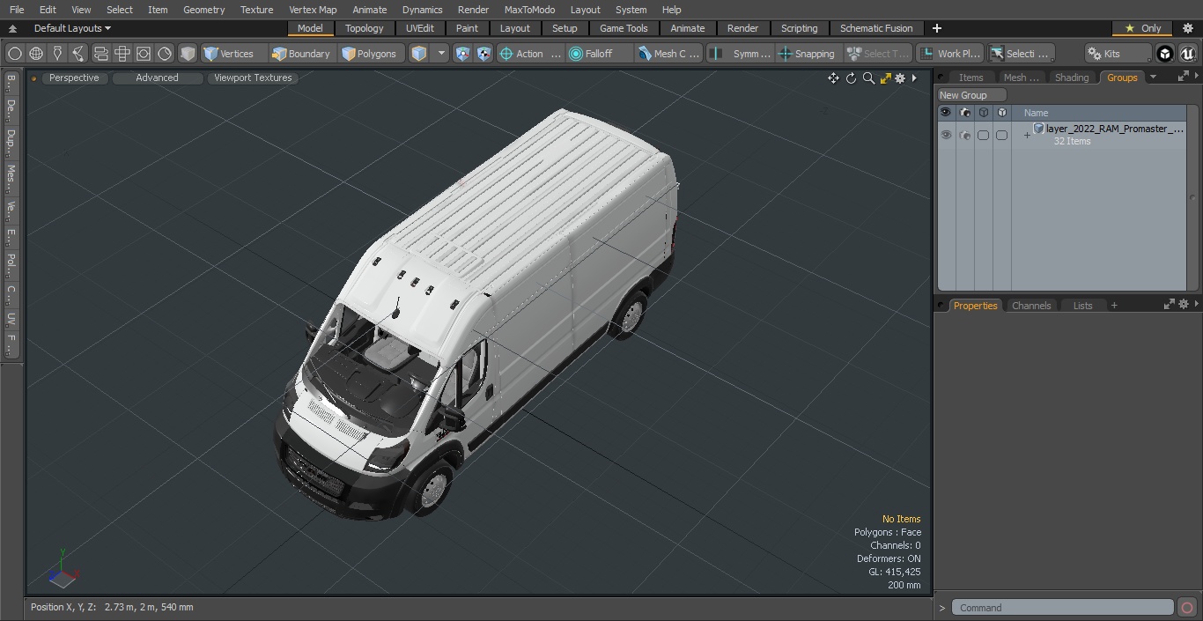Screen dimensions: 1203x621
Task: Open selection mode dropdown arrow
Action: click(x=441, y=54)
